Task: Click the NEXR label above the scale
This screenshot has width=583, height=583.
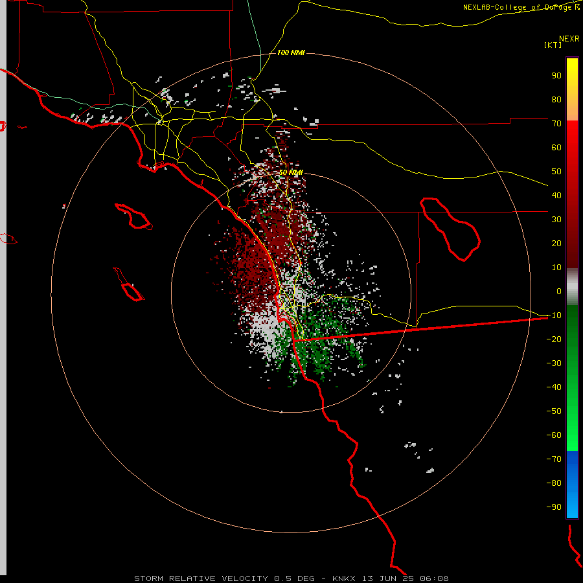Action: (x=569, y=39)
